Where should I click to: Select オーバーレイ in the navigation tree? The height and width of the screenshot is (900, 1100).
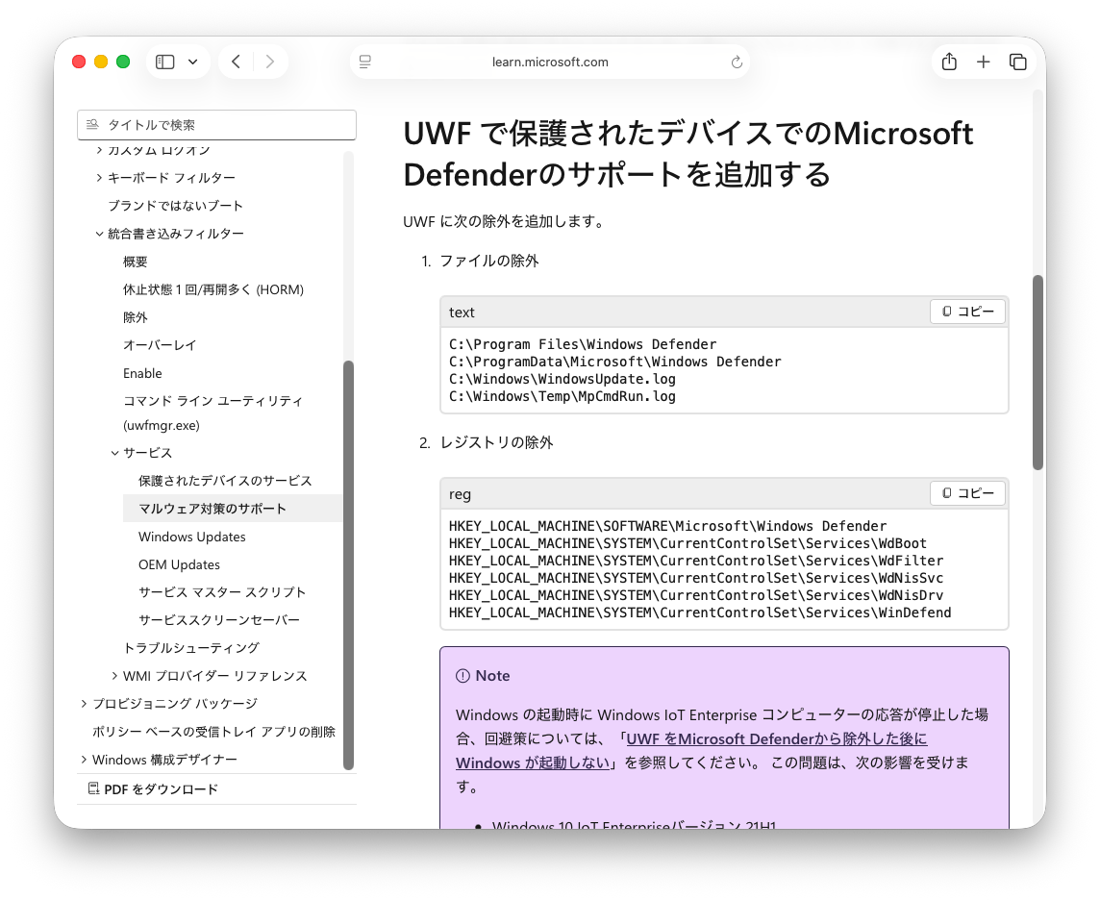coord(160,345)
